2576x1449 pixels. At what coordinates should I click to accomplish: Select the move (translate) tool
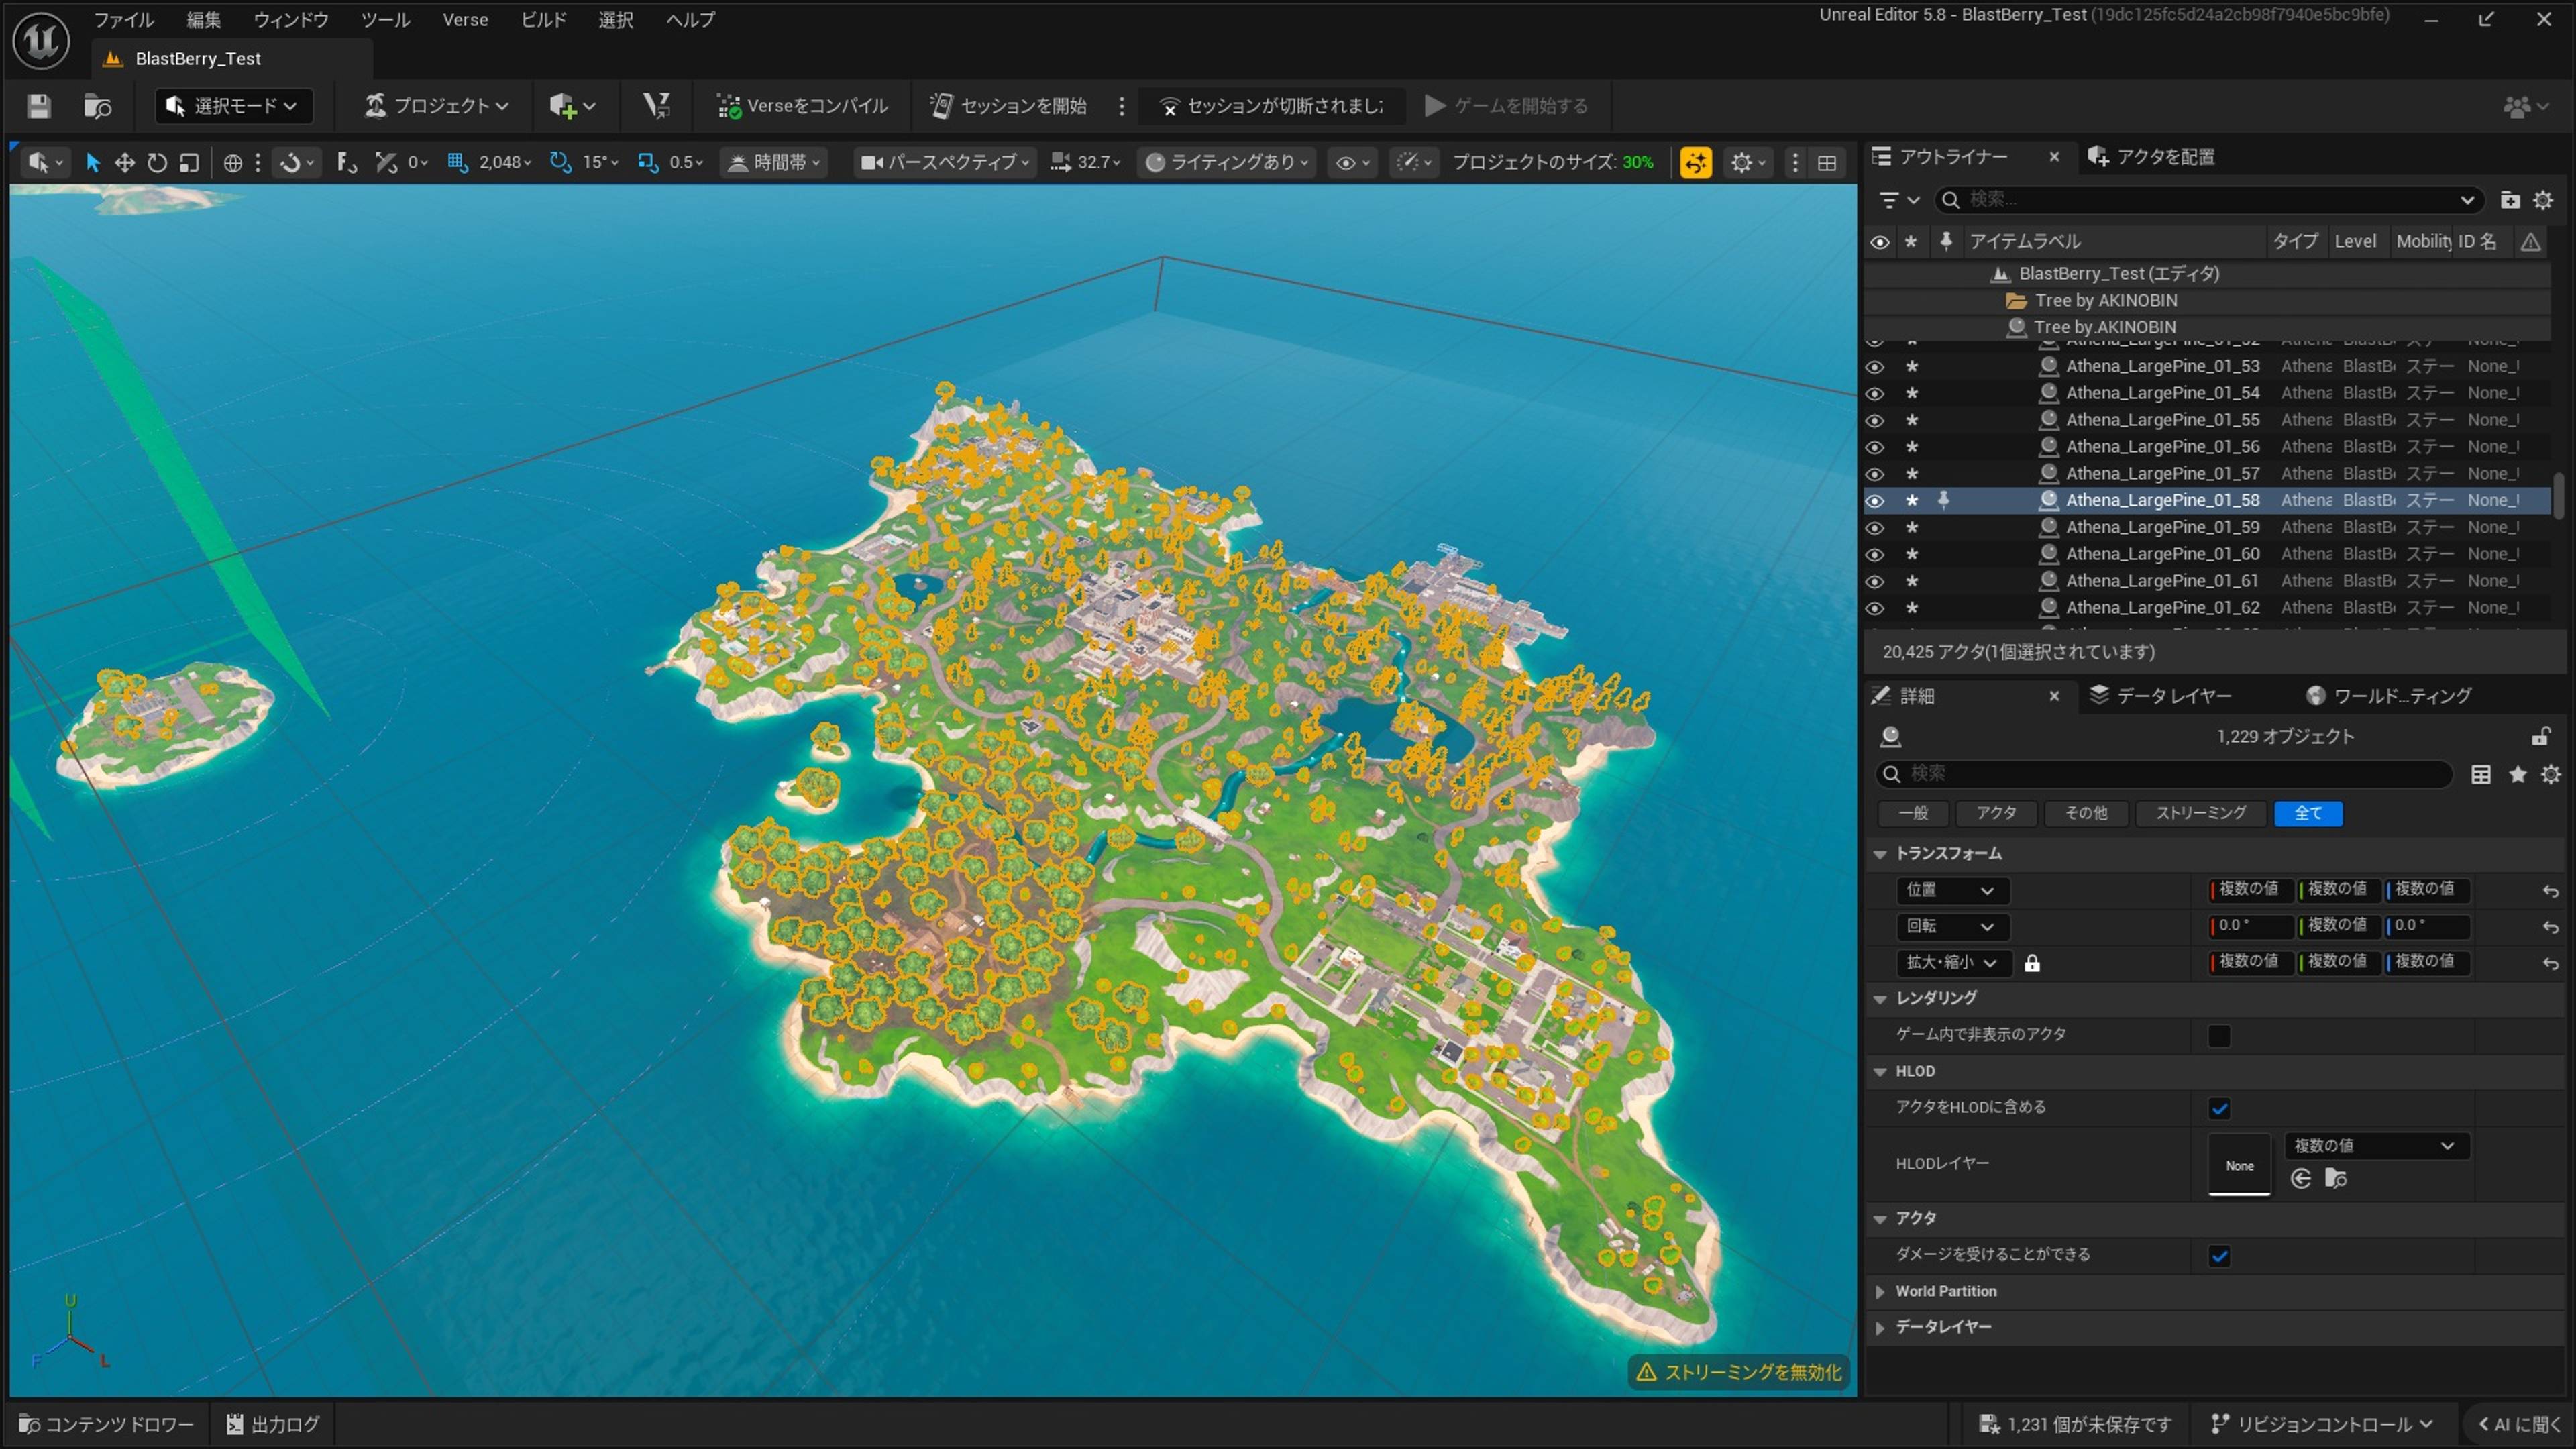(x=125, y=162)
